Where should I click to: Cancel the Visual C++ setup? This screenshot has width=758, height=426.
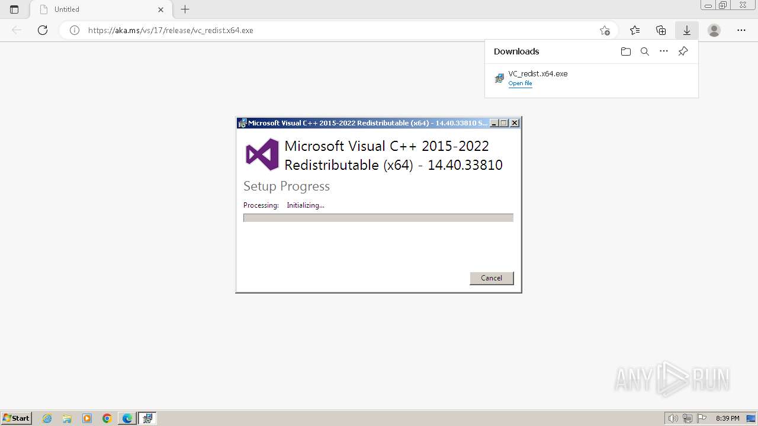pos(492,278)
